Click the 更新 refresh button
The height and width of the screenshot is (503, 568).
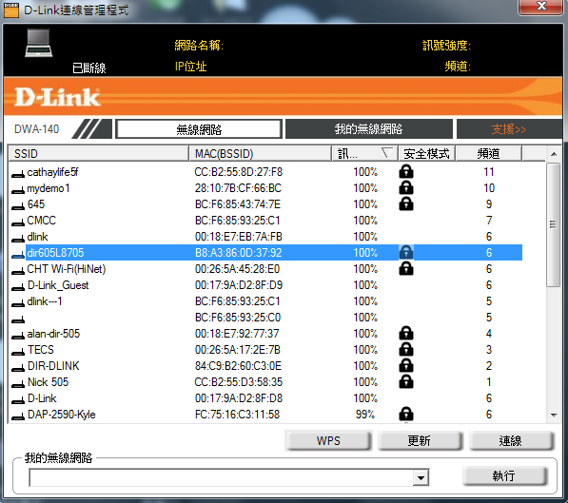pyautogui.click(x=420, y=440)
